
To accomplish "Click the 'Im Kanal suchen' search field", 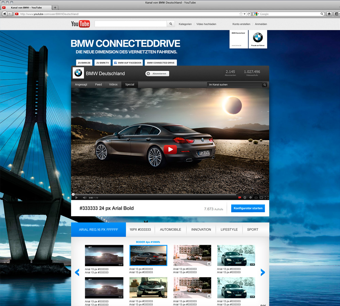I will pos(235,85).
